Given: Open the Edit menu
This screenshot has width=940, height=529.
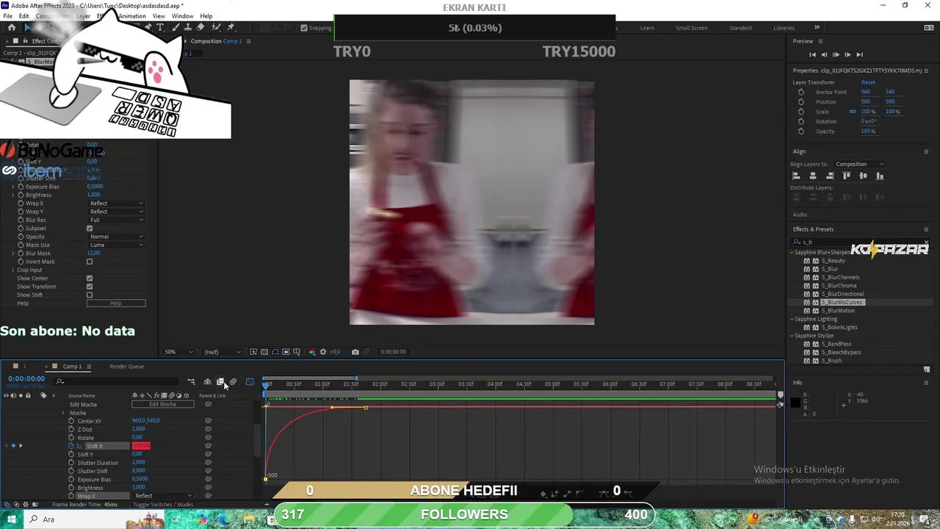Looking at the screenshot, I should (24, 16).
